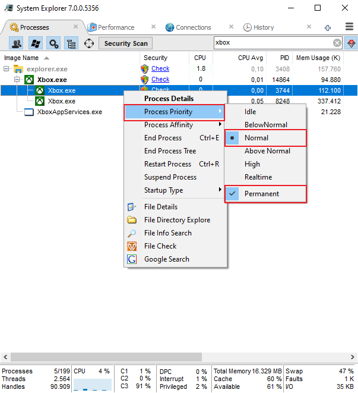Viewport: 358px width, 393px height.
Task: Expand the Process Priority submenu arrow
Action: pyautogui.click(x=220, y=111)
